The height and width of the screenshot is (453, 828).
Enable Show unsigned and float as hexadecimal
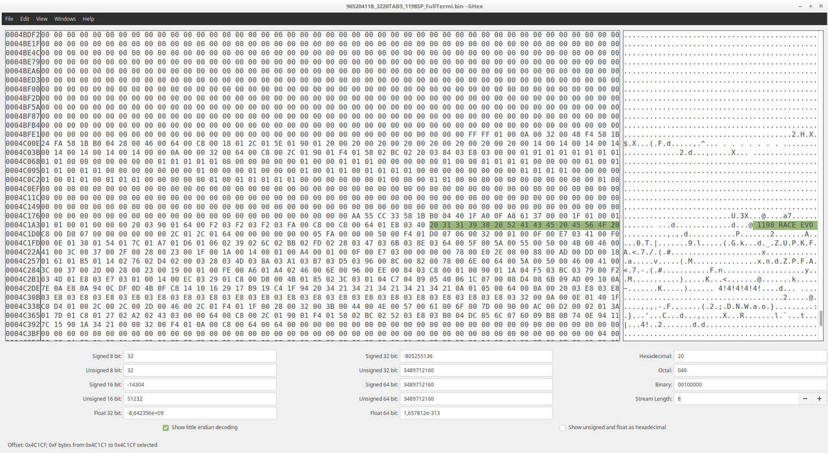coord(613,427)
